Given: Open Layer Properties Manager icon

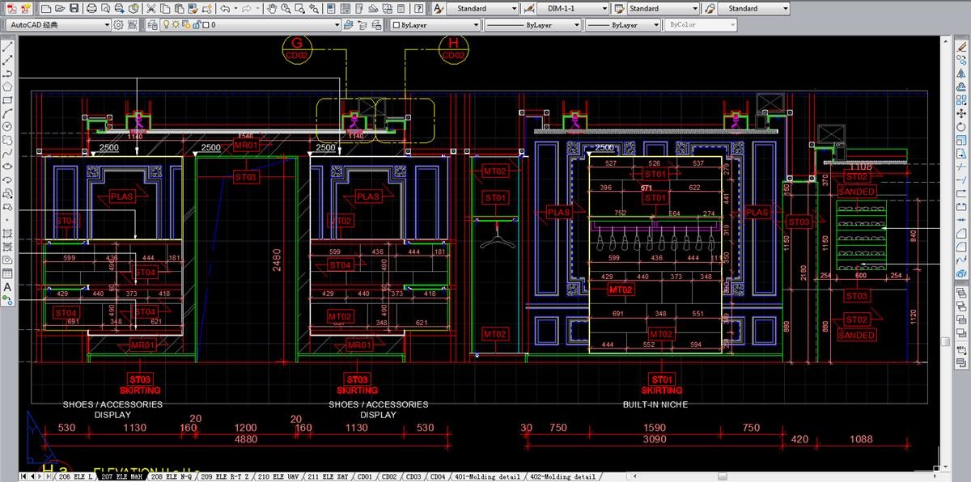Looking at the screenshot, I should 152,25.
